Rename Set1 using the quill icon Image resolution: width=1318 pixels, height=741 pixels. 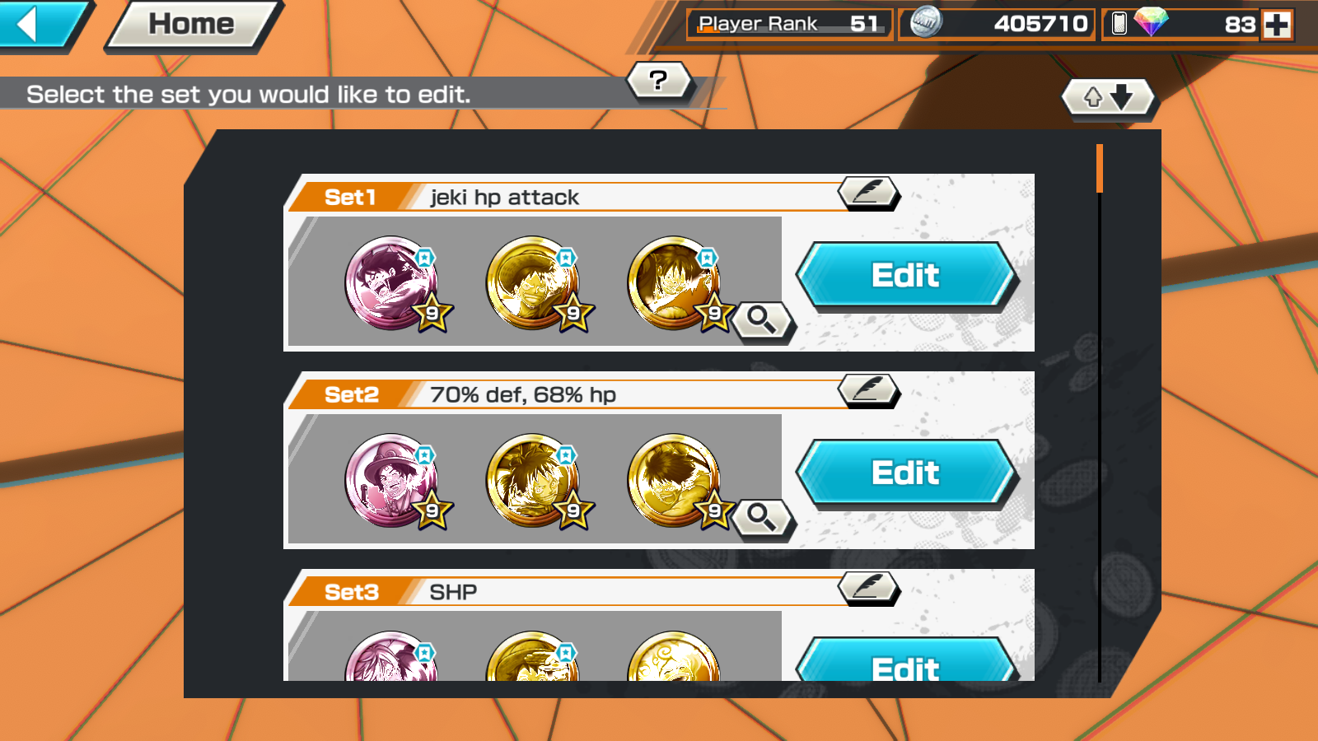pyautogui.click(x=869, y=193)
